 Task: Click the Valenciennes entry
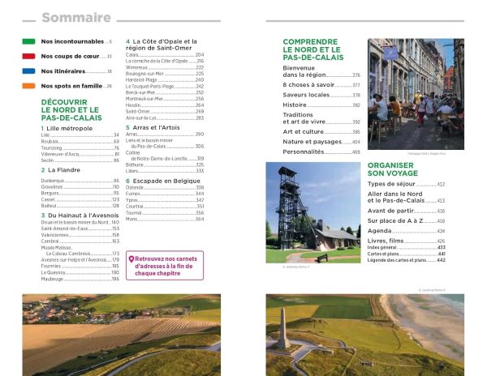click(x=80, y=235)
